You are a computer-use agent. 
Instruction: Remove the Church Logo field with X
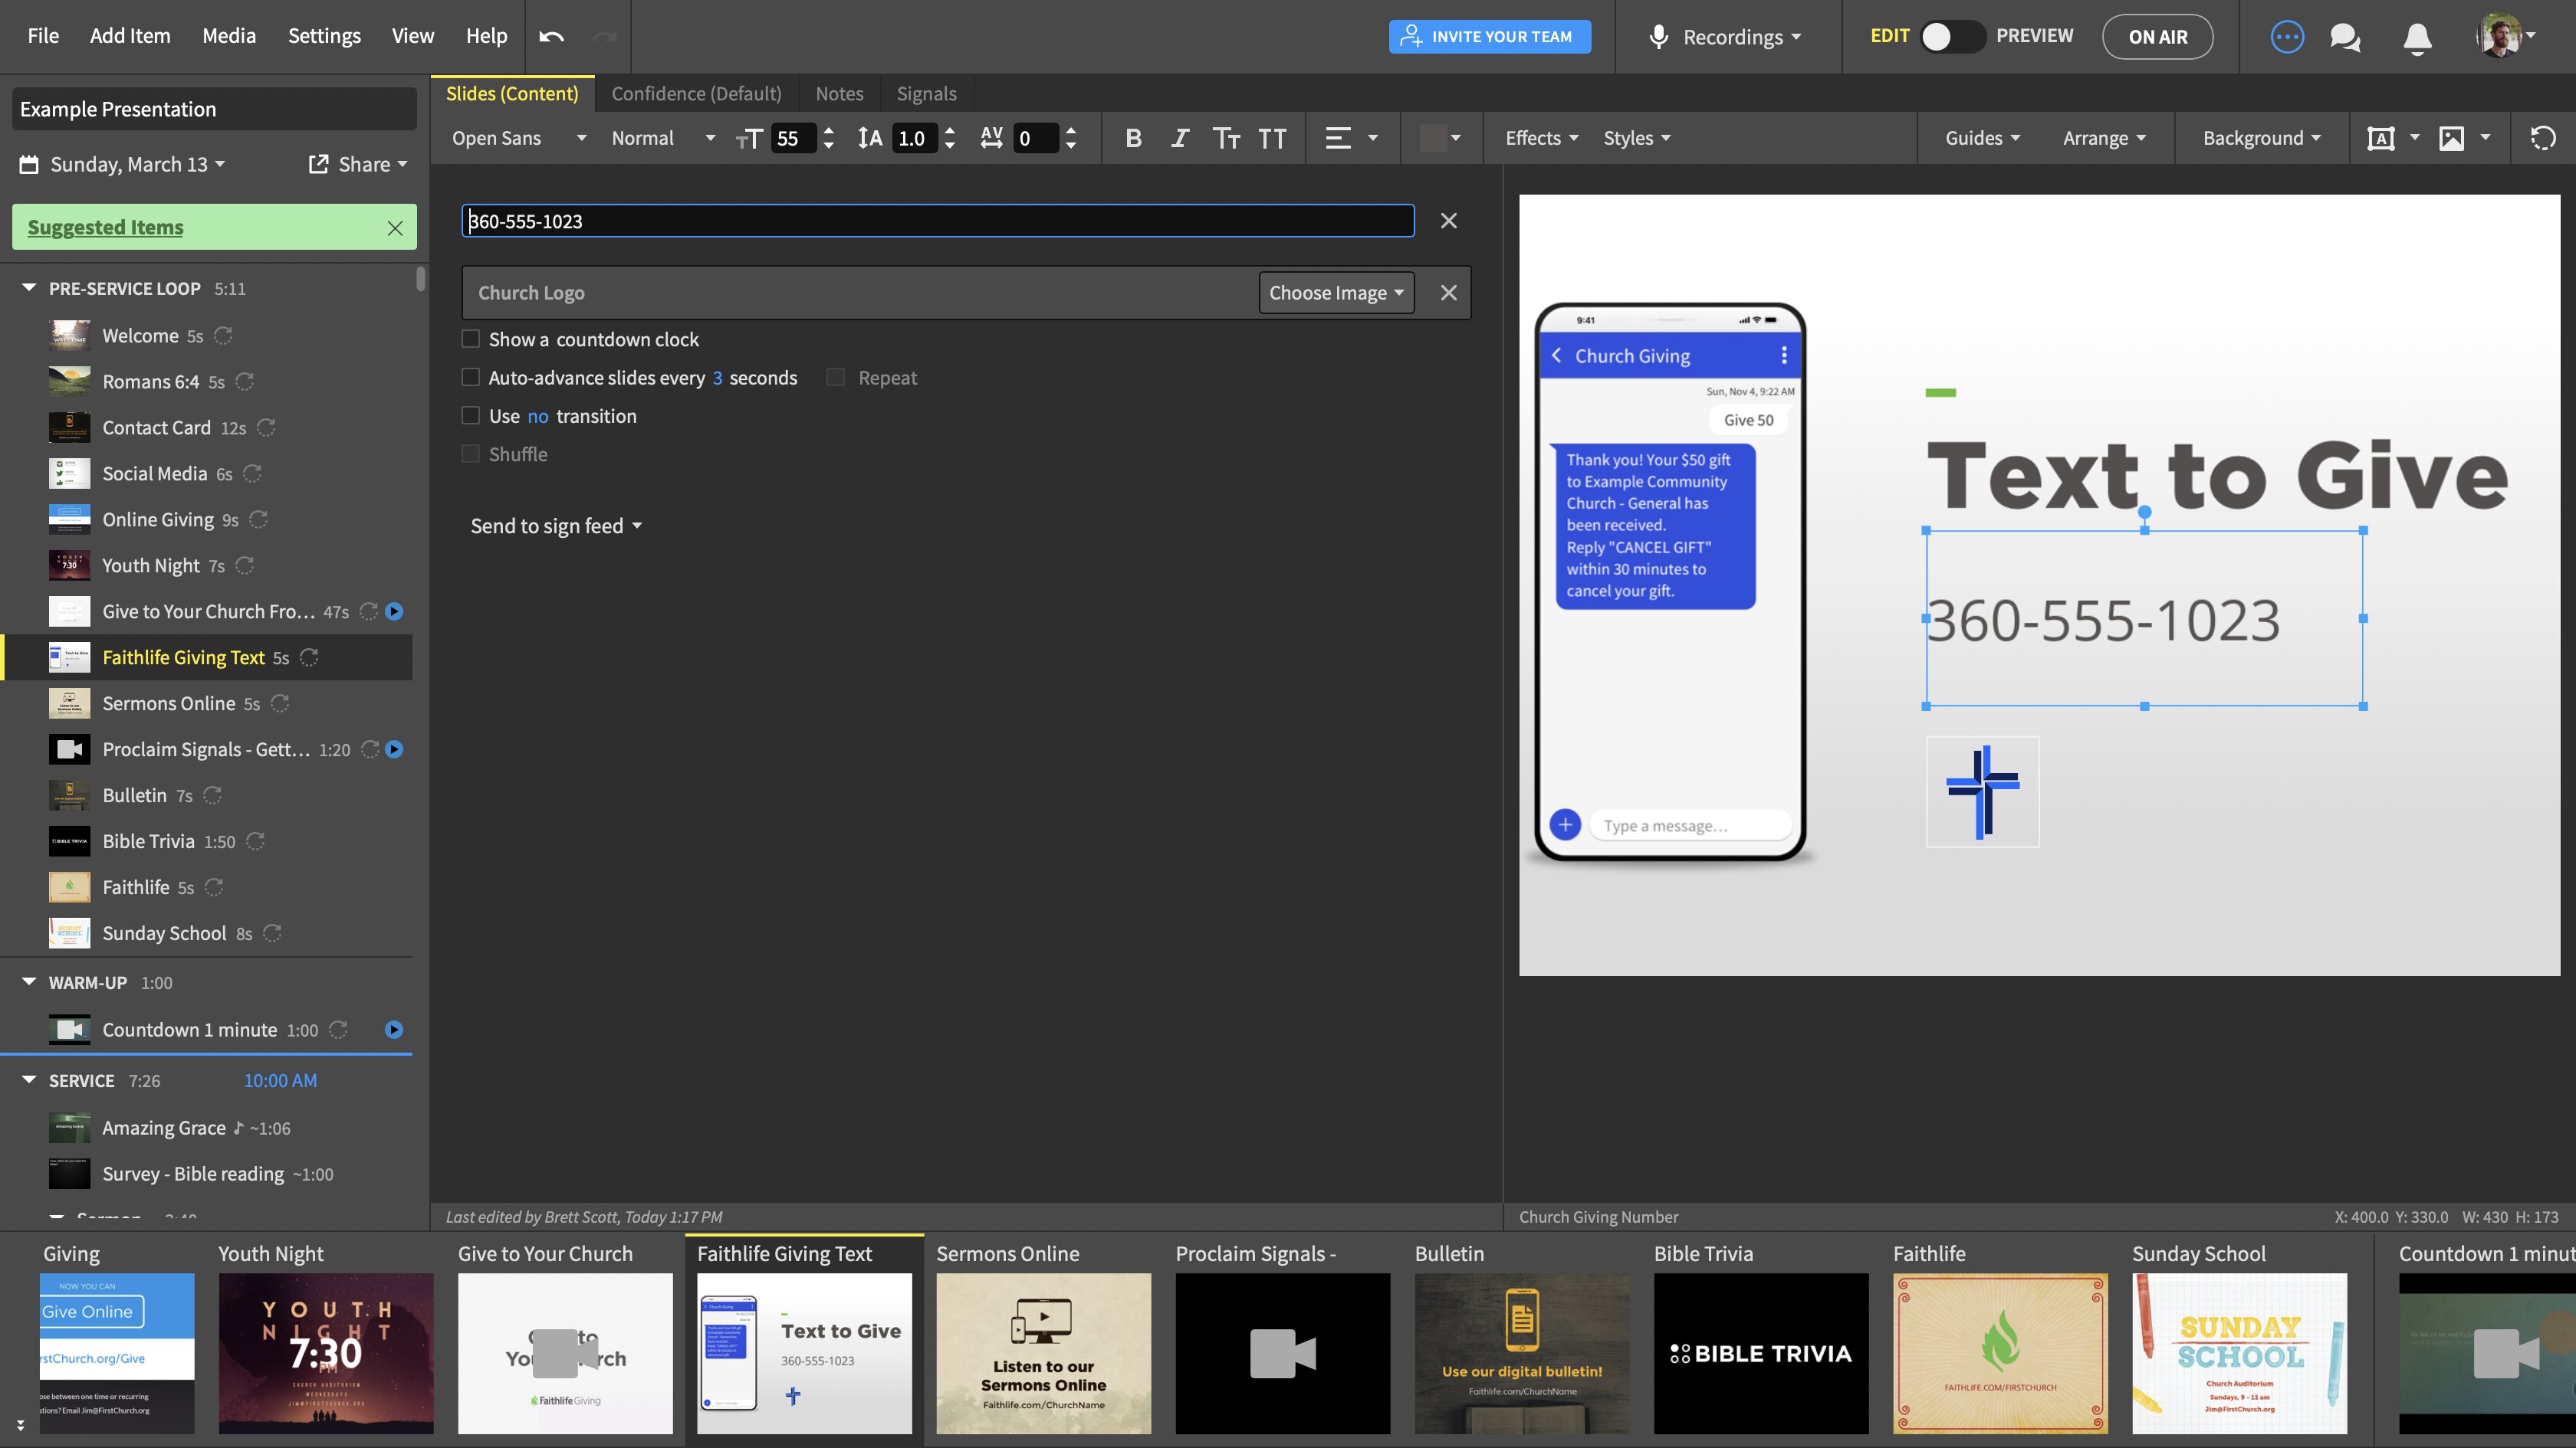pyautogui.click(x=1448, y=293)
